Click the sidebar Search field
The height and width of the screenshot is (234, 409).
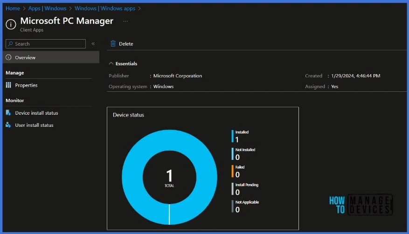[46, 44]
